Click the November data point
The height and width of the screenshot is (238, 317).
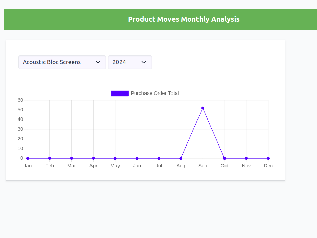(x=246, y=158)
